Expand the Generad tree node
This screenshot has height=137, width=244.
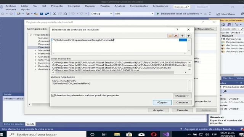click(35, 57)
